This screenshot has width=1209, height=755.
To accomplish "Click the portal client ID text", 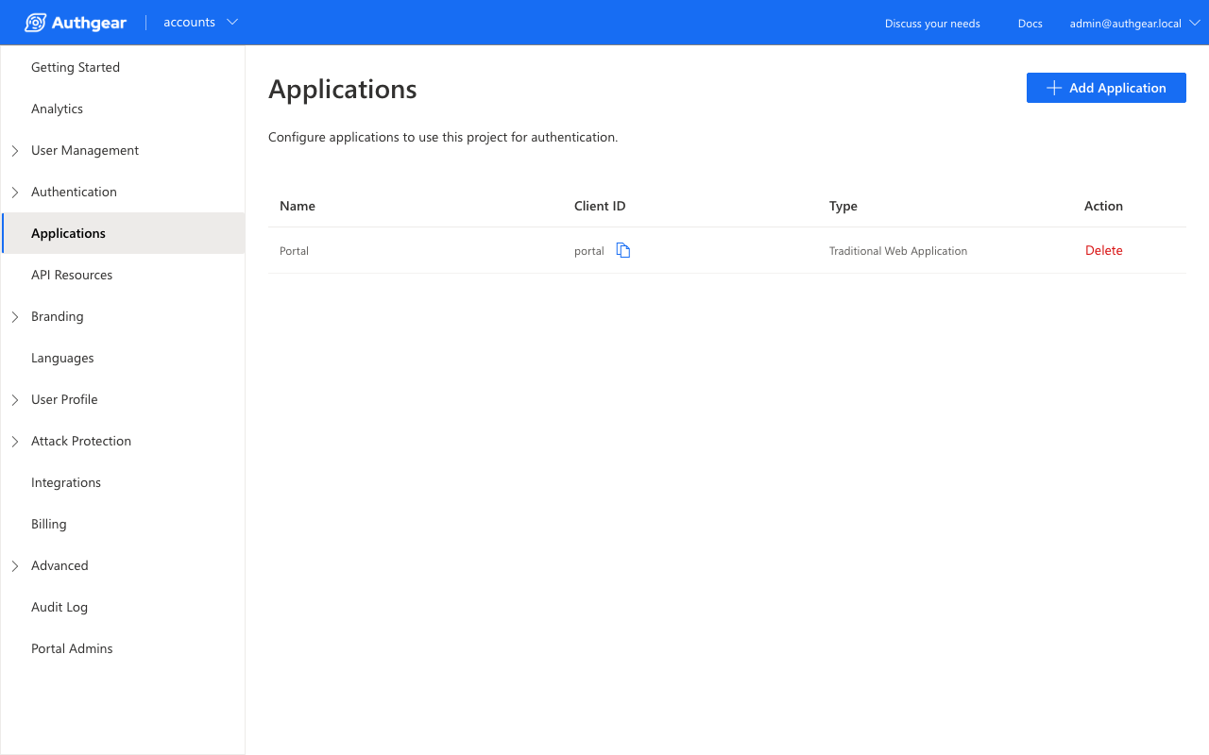I will pyautogui.click(x=589, y=251).
